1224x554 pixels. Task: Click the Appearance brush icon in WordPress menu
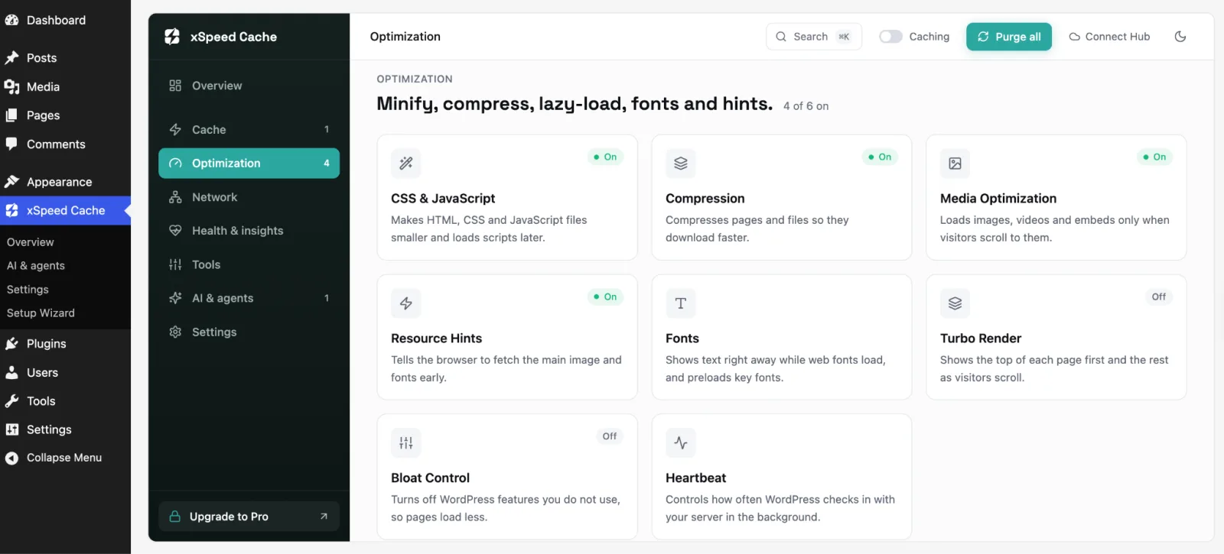point(11,182)
